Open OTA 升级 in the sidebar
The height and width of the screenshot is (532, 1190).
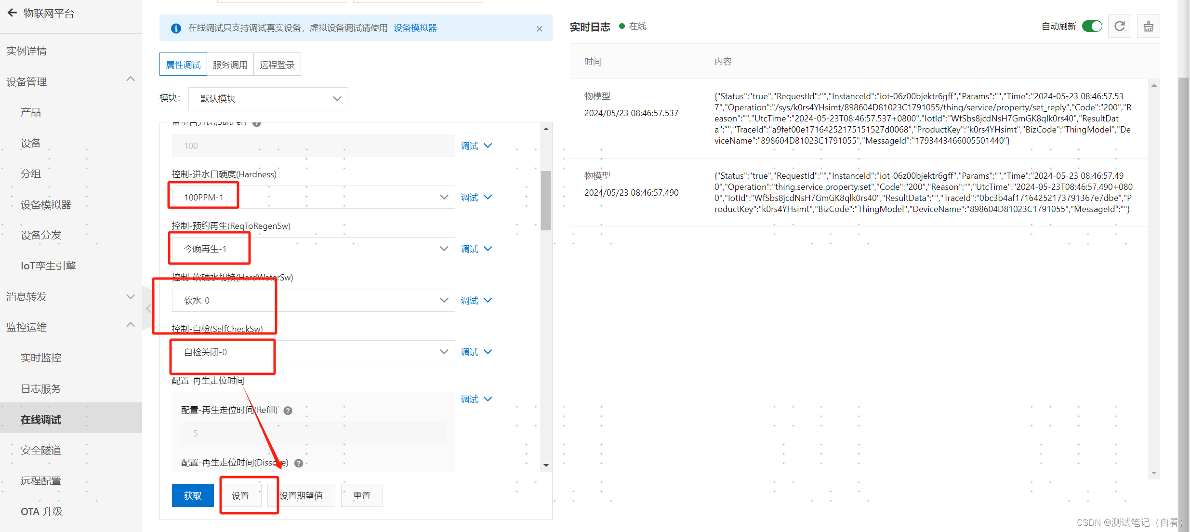(41, 512)
